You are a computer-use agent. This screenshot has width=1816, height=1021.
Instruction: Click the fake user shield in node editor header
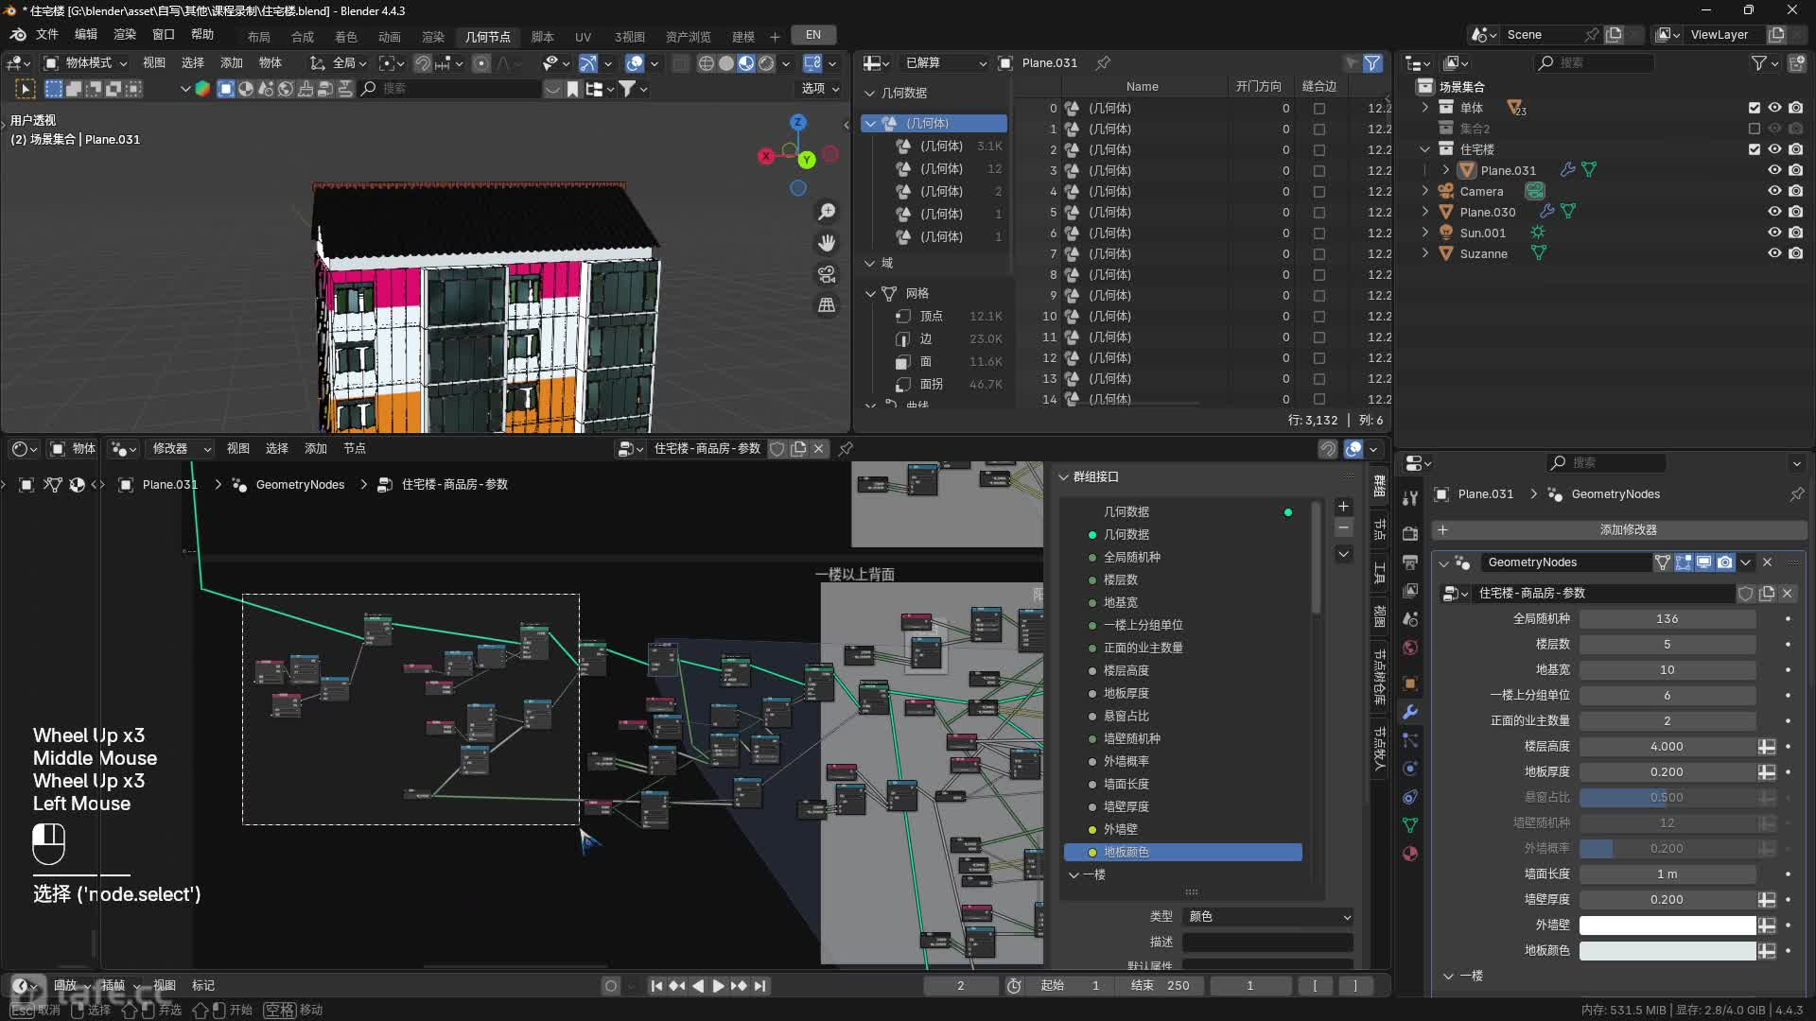[777, 449]
